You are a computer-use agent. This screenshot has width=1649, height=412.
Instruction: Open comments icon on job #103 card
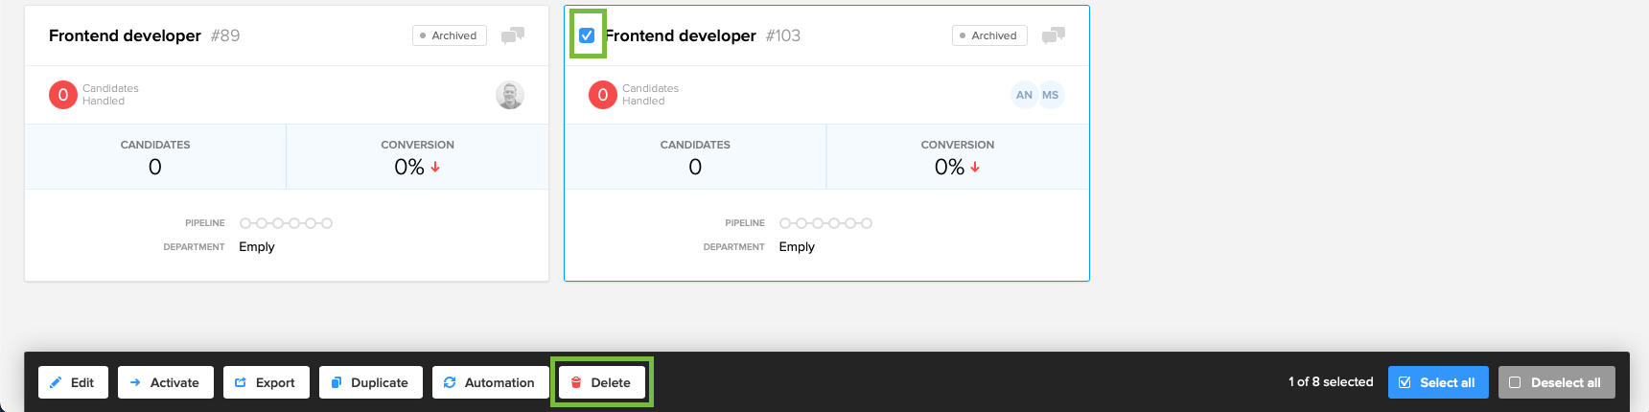tap(1054, 35)
